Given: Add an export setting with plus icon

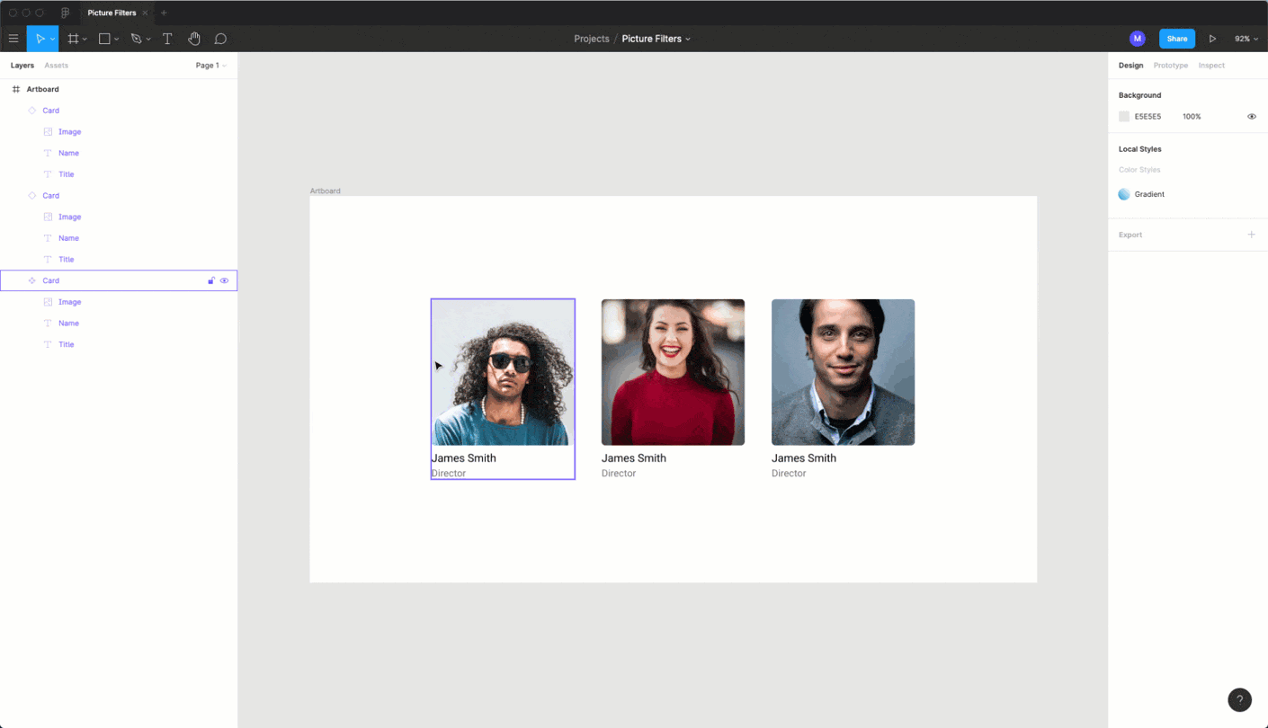Looking at the screenshot, I should click(x=1251, y=235).
